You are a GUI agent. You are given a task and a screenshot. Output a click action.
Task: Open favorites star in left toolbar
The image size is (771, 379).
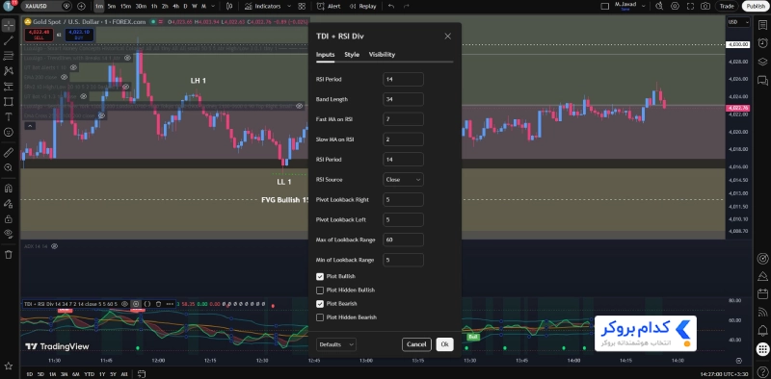click(x=9, y=366)
